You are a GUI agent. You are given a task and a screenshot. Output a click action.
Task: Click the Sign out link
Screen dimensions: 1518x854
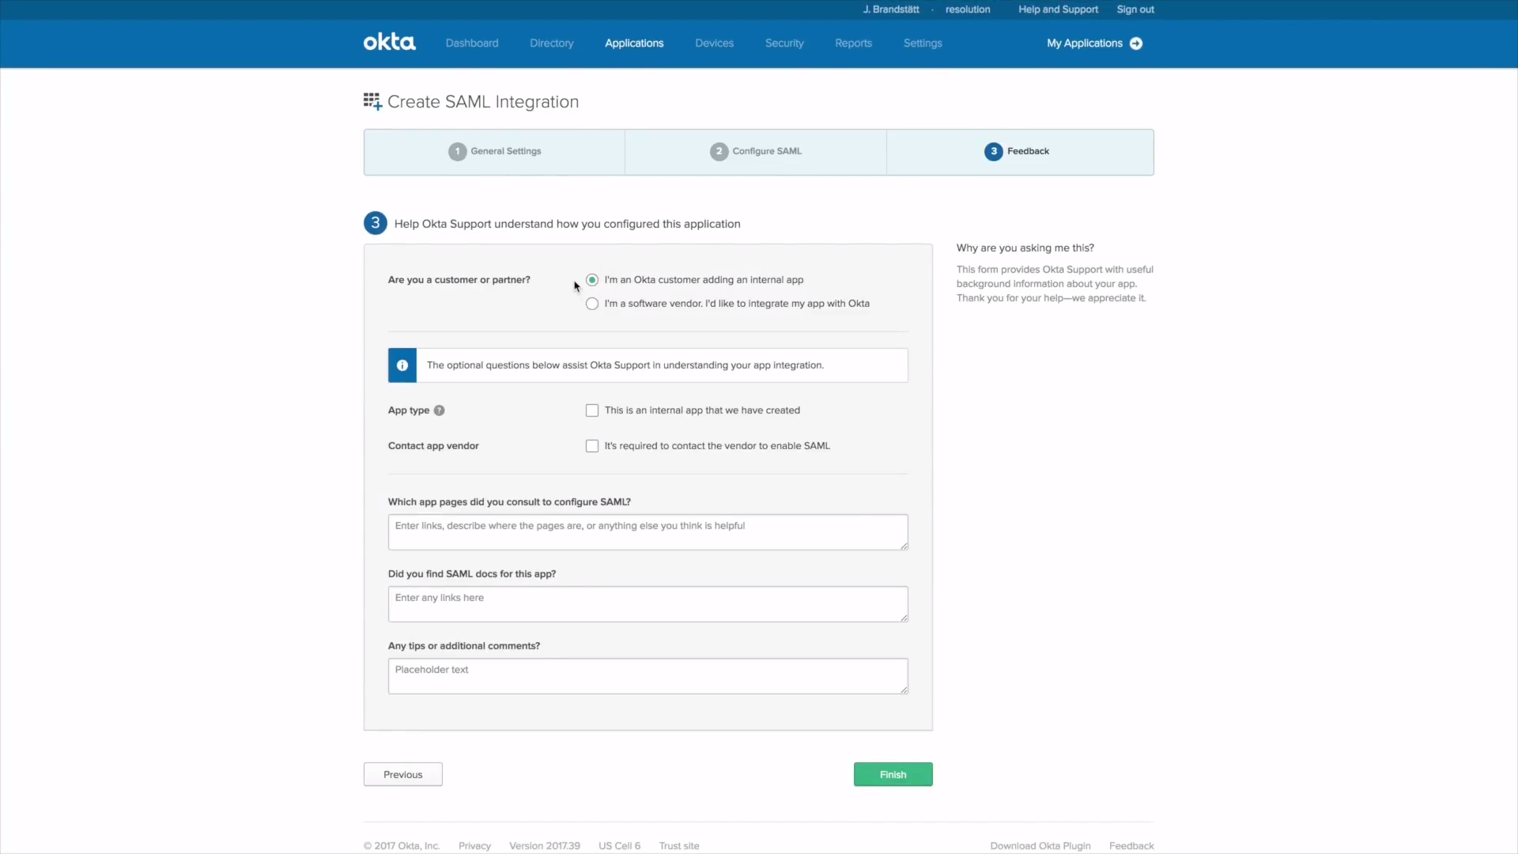point(1135,9)
